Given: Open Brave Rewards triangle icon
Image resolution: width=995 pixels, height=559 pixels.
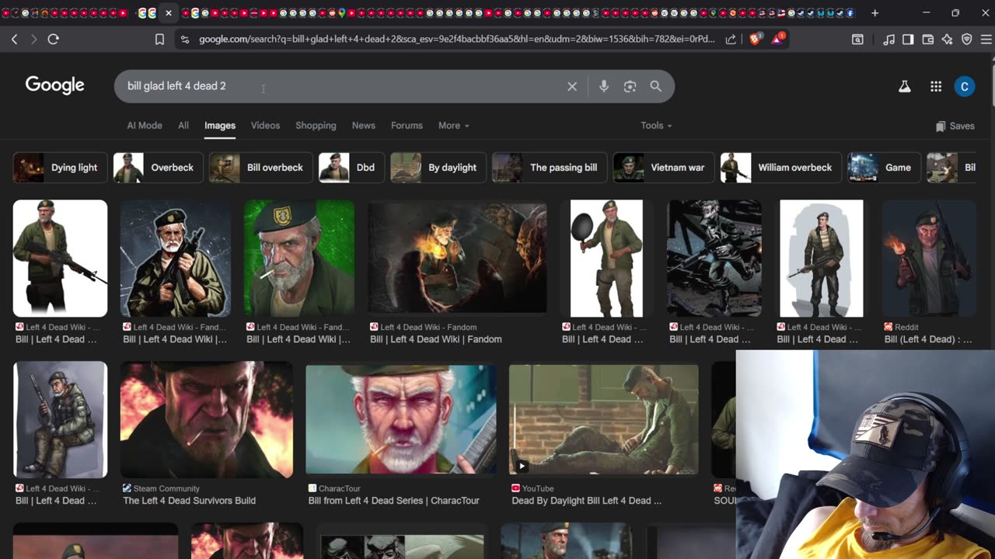Looking at the screenshot, I should click(x=777, y=39).
